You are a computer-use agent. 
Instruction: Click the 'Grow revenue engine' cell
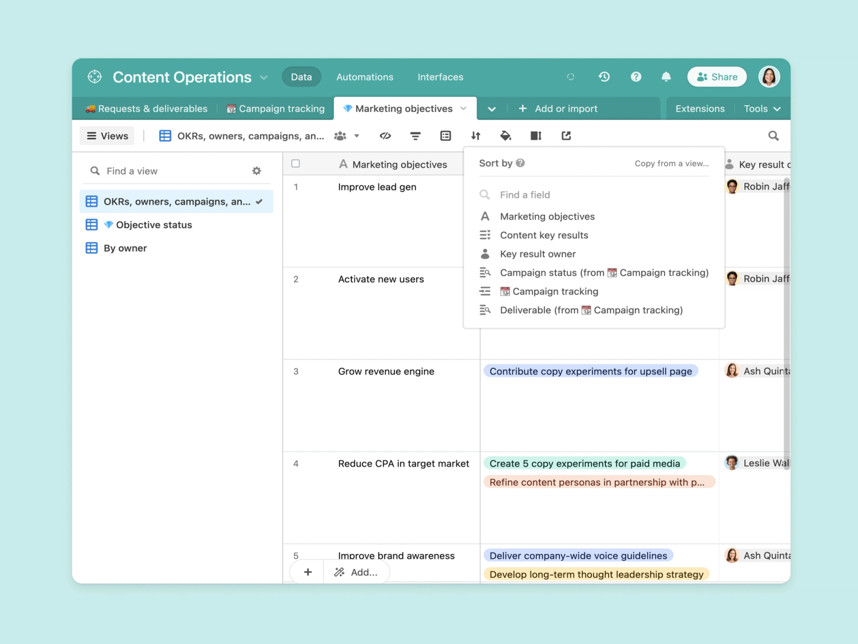386,371
